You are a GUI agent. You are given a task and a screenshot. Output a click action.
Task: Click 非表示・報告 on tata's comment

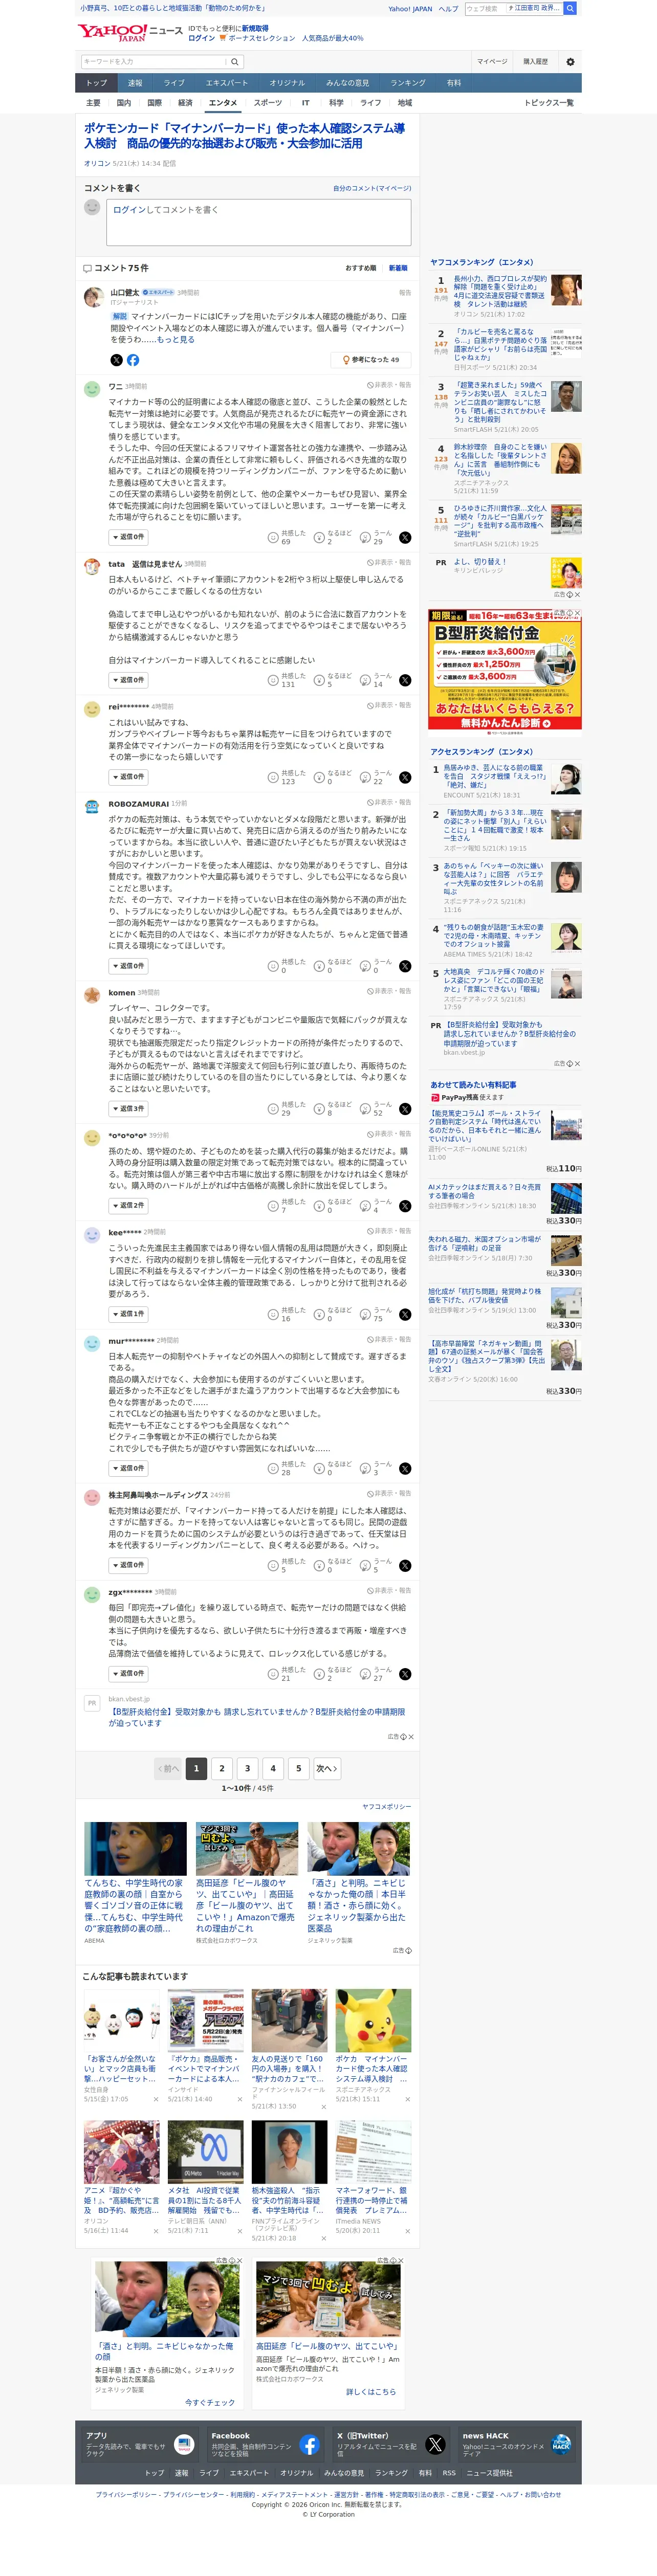(x=389, y=563)
